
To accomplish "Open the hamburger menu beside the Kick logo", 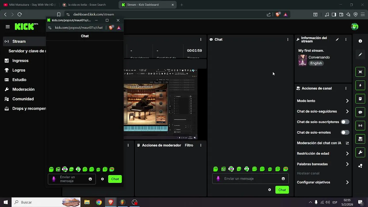I will pyautogui.click(x=8, y=27).
